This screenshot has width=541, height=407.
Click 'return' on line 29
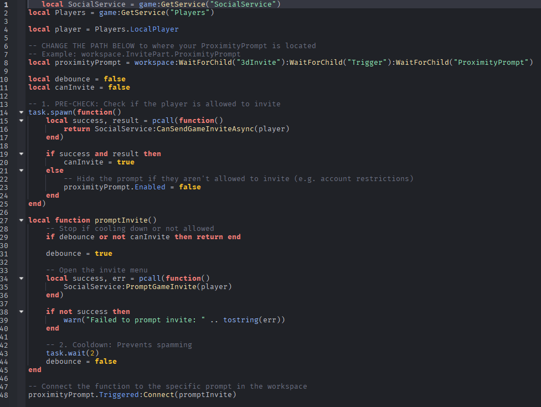coord(210,236)
